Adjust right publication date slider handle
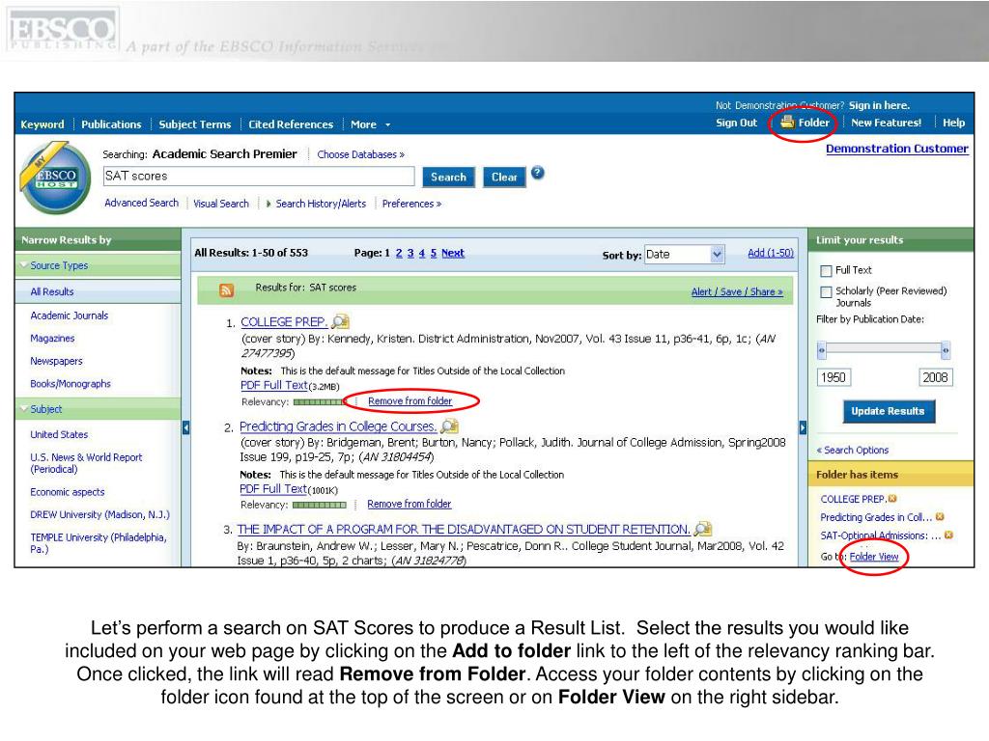This screenshot has width=989, height=741. [x=946, y=349]
